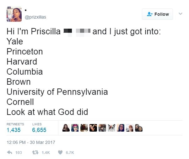Click the reply arrow icon
This screenshot has height=159, width=189.
click(x=10, y=152)
